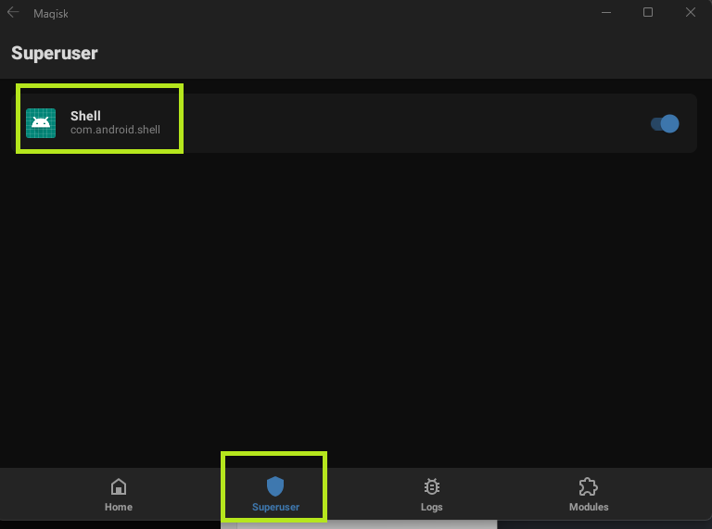Click the green Android icon for Shell
The height and width of the screenshot is (529, 712).
pos(41,123)
